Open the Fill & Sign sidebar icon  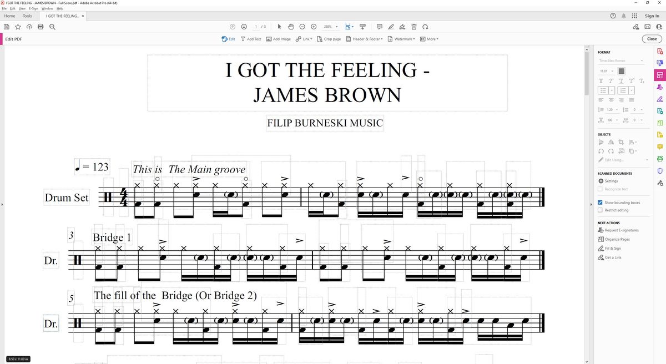(x=660, y=99)
